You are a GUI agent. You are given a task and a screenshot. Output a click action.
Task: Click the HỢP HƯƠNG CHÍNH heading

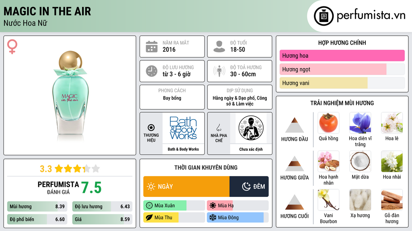point(342,43)
